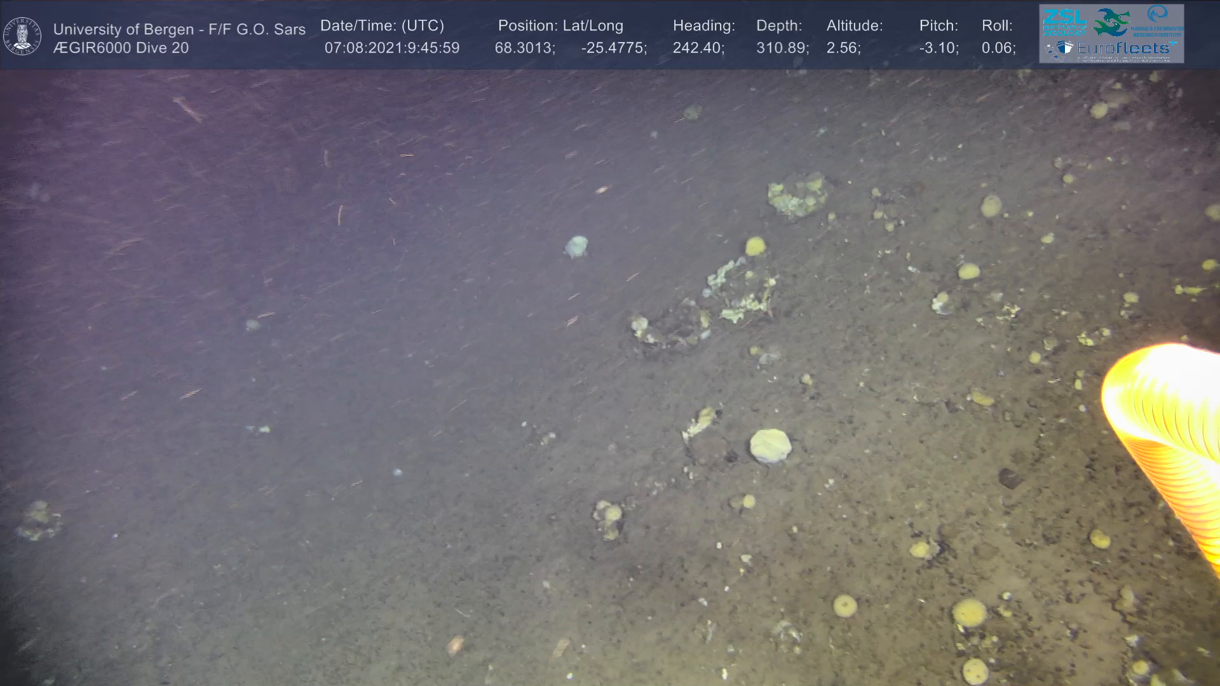Click the Position: Lat/Long label

tap(560, 26)
